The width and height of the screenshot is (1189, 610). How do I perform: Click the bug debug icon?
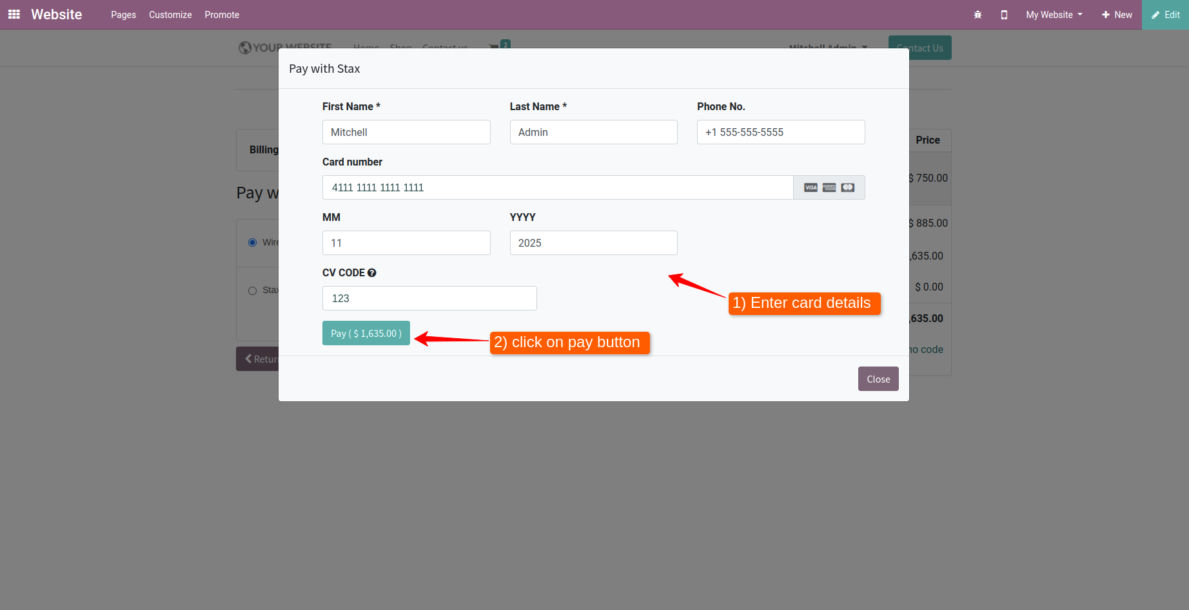pyautogui.click(x=978, y=14)
